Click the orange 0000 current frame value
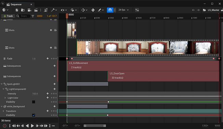Viewport: 223px width, 129px height. (x=40, y=16)
